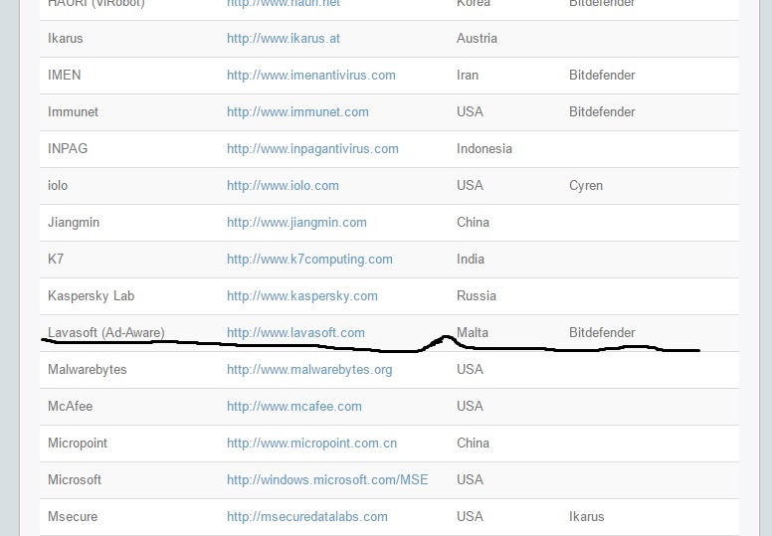Click the Ikarus engine cell in Msecure row

(586, 517)
